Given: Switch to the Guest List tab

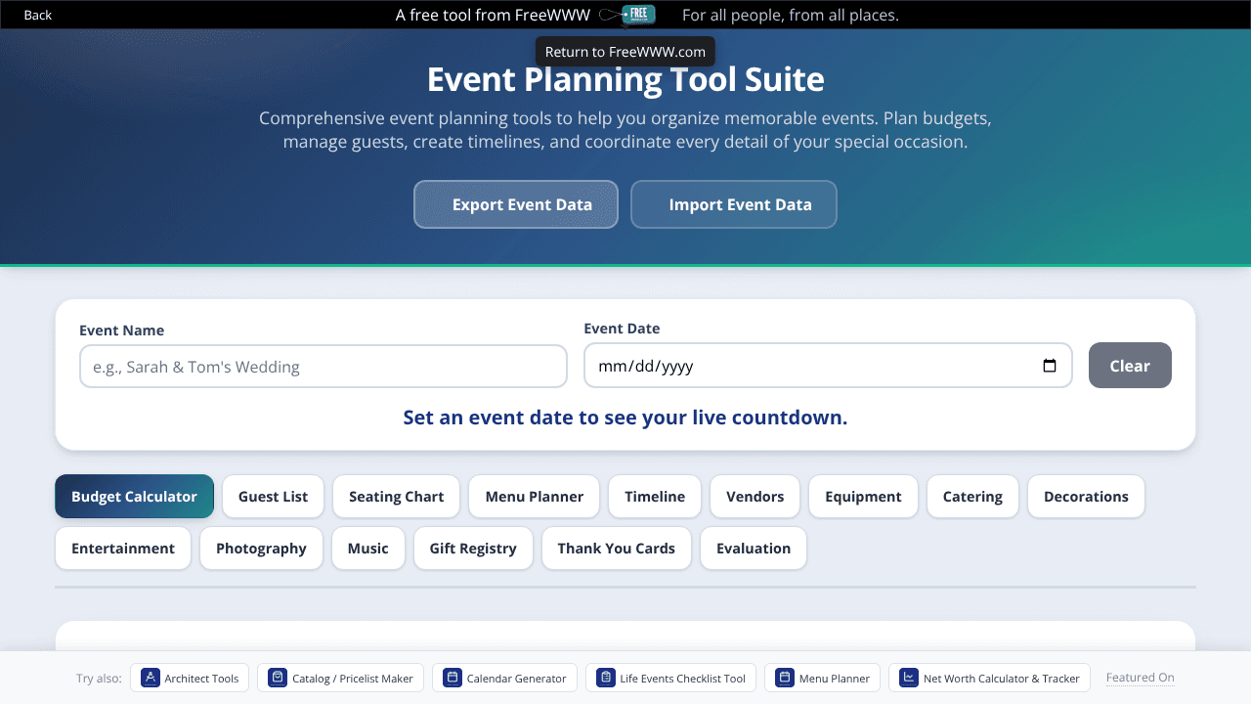Looking at the screenshot, I should tap(274, 497).
